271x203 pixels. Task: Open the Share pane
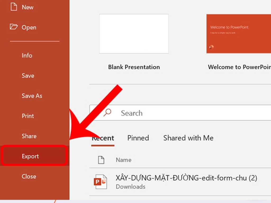29,136
